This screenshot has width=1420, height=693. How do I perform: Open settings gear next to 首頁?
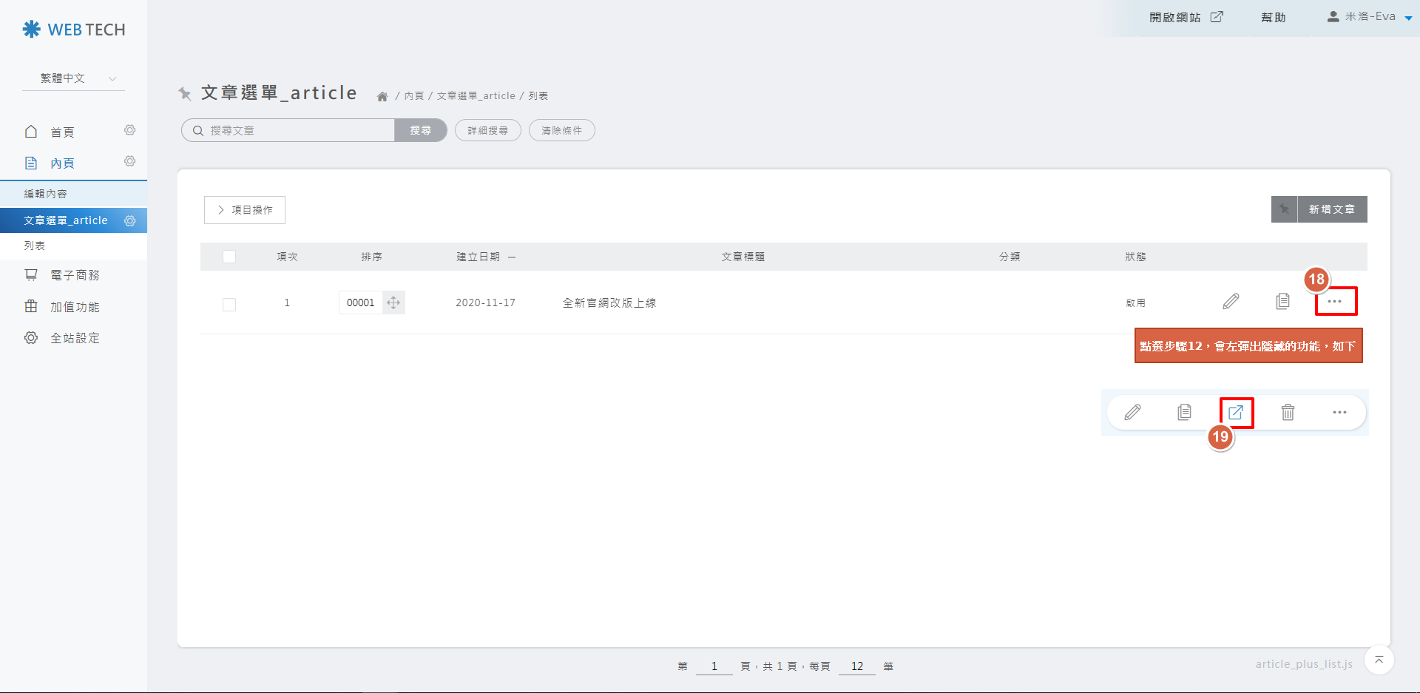[x=130, y=131]
